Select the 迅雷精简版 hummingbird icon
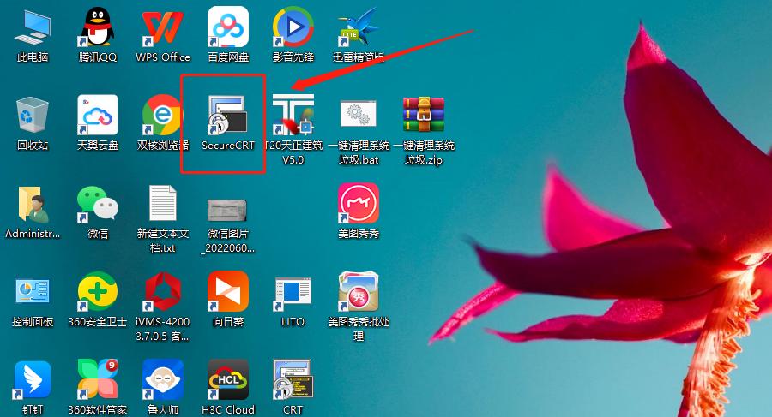Image resolution: width=772 pixels, height=417 pixels. click(x=358, y=27)
